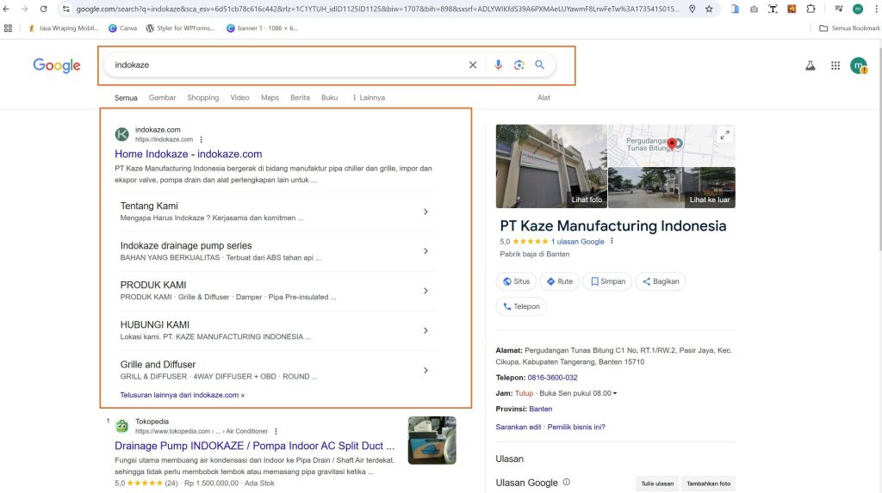Open the Google apps grid icon

tap(835, 65)
